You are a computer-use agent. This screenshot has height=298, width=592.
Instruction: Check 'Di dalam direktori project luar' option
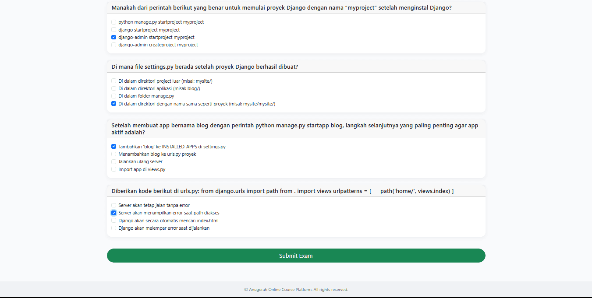(x=114, y=81)
